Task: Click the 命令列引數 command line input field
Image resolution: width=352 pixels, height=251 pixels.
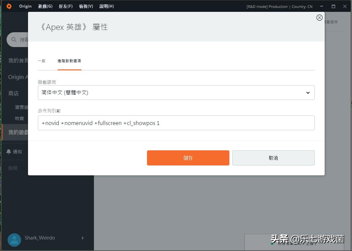Action: (176, 123)
